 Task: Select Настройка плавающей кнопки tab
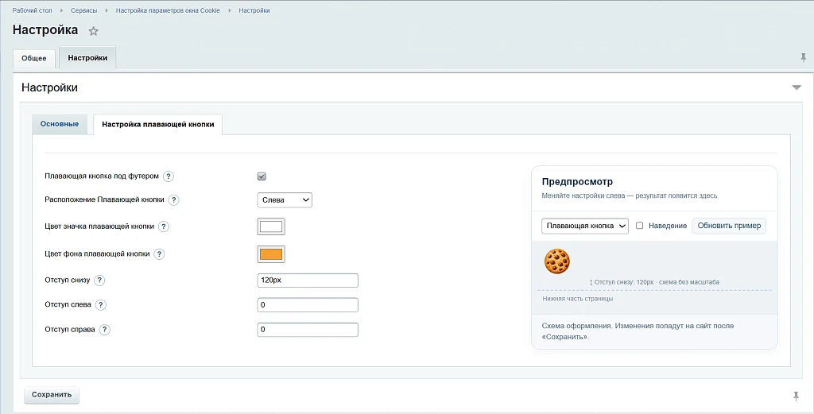pyautogui.click(x=158, y=125)
